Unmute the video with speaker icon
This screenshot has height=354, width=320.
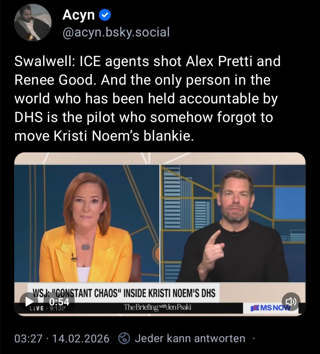(x=291, y=301)
